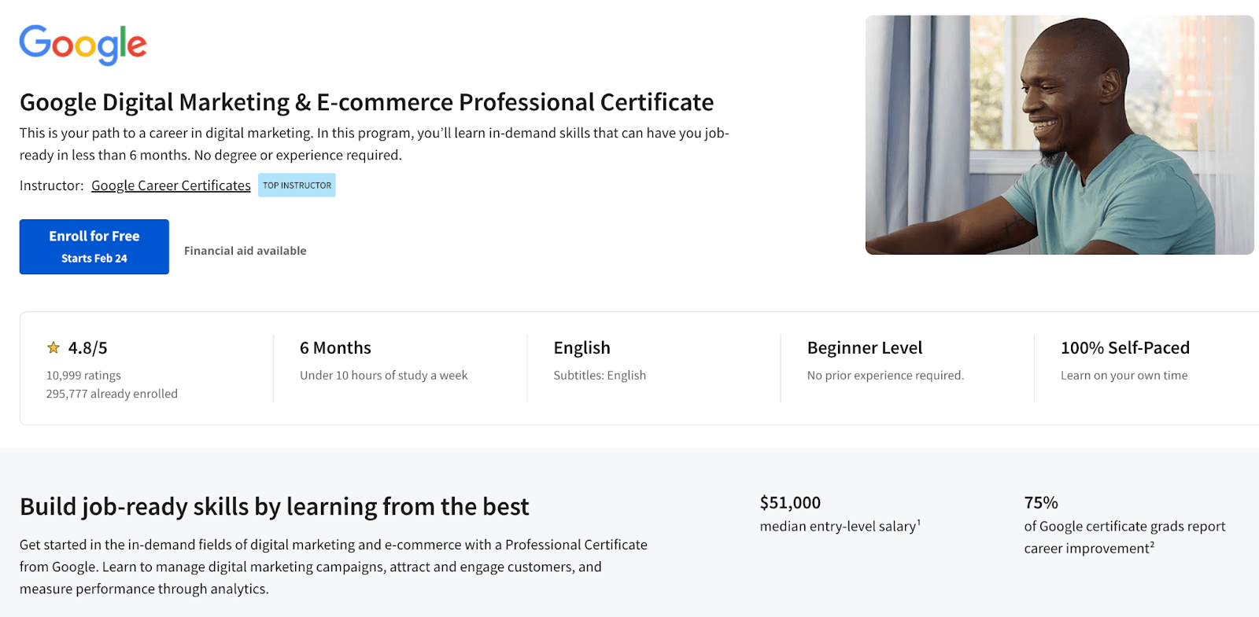Enroll for Free button starting Feb 24
This screenshot has width=1259, height=617.
click(94, 247)
